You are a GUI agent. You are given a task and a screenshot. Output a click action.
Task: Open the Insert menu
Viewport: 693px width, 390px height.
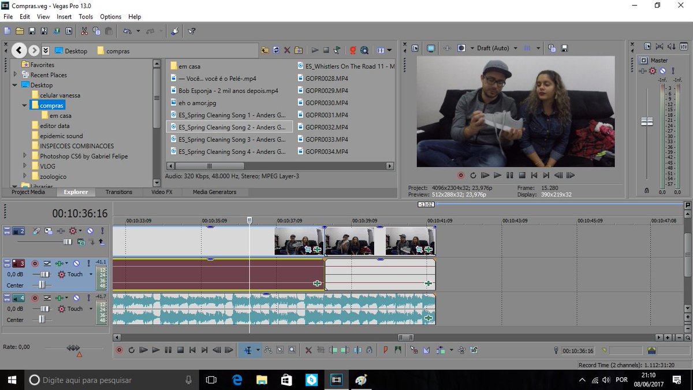coord(64,17)
